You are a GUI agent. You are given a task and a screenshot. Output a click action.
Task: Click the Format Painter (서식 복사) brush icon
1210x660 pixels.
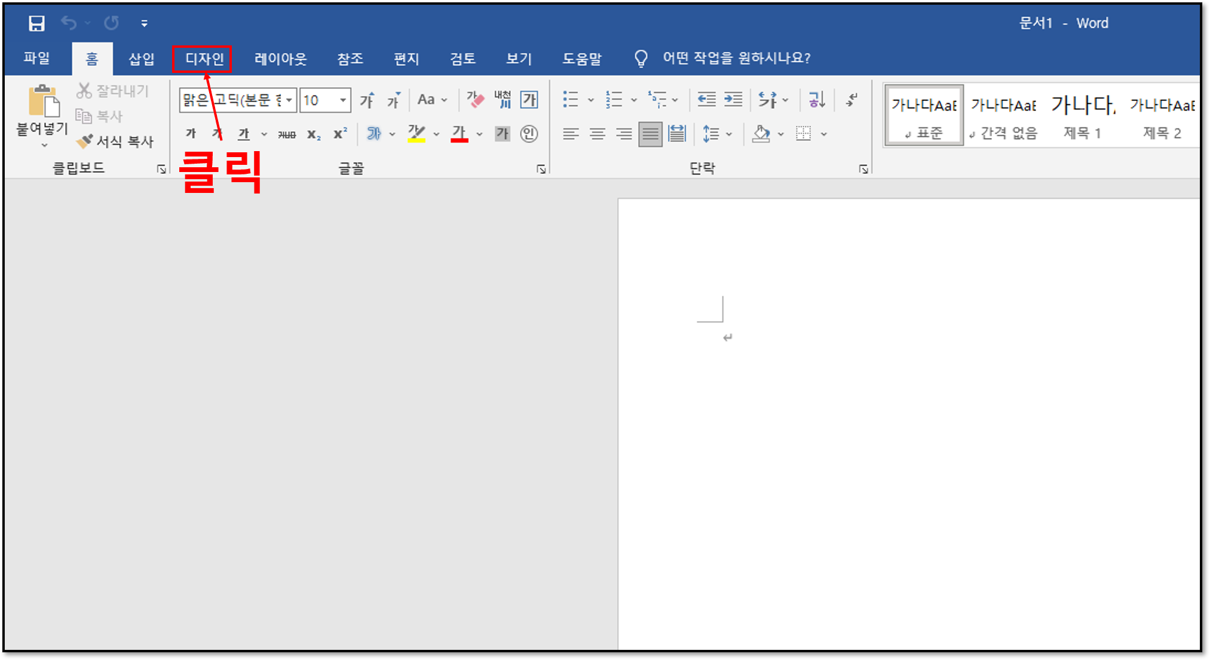point(85,141)
